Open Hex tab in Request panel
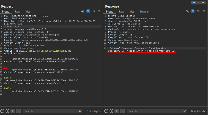 tap(28, 11)
